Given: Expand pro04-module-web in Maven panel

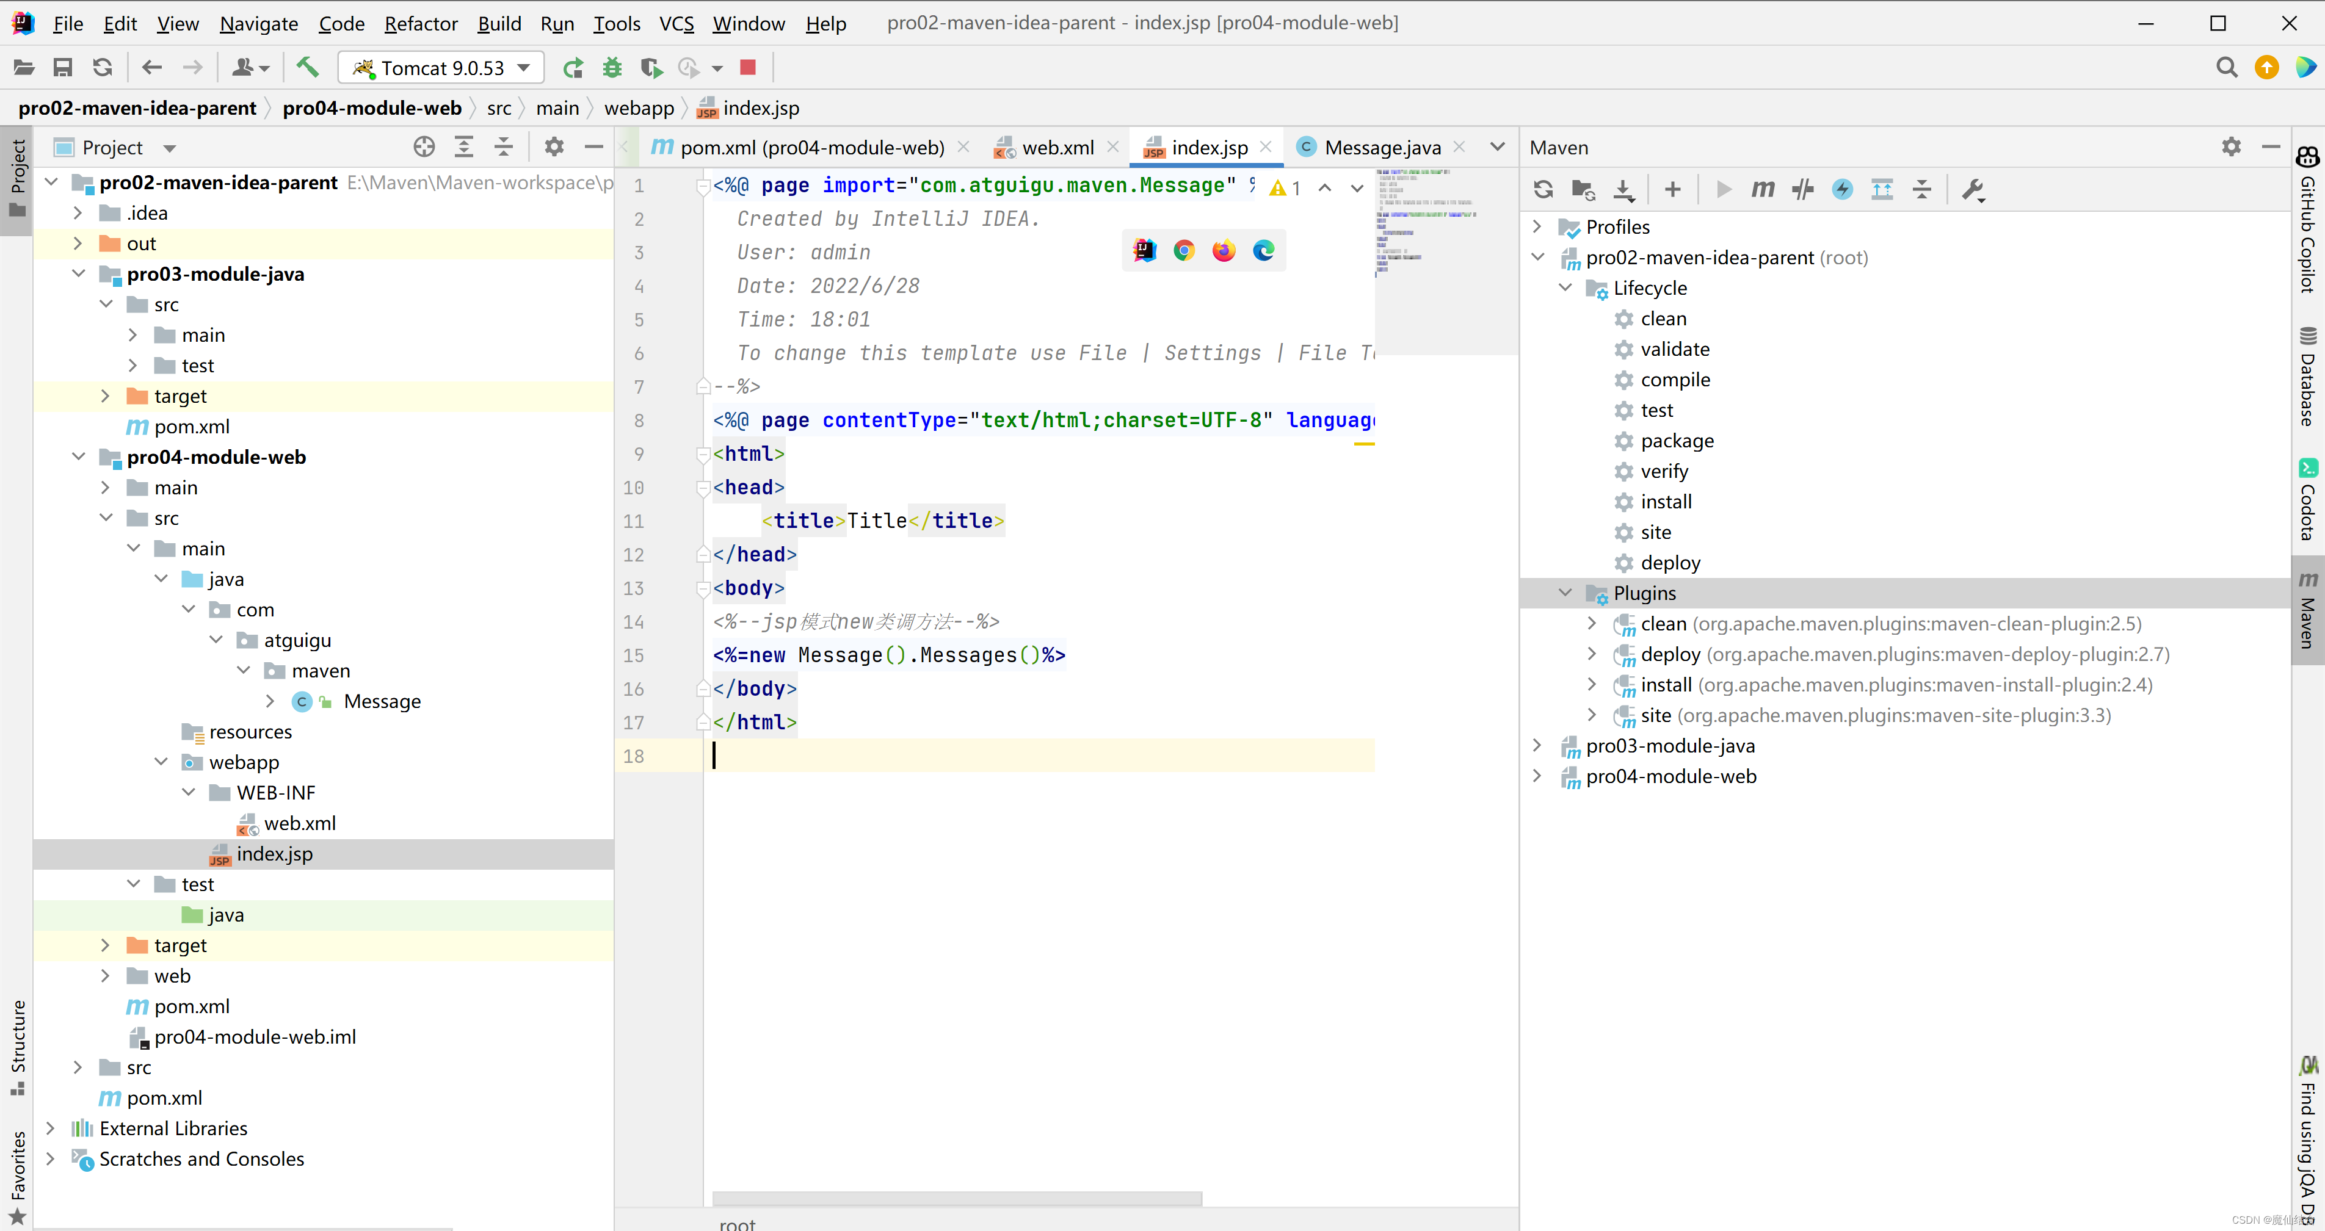Looking at the screenshot, I should [1537, 776].
